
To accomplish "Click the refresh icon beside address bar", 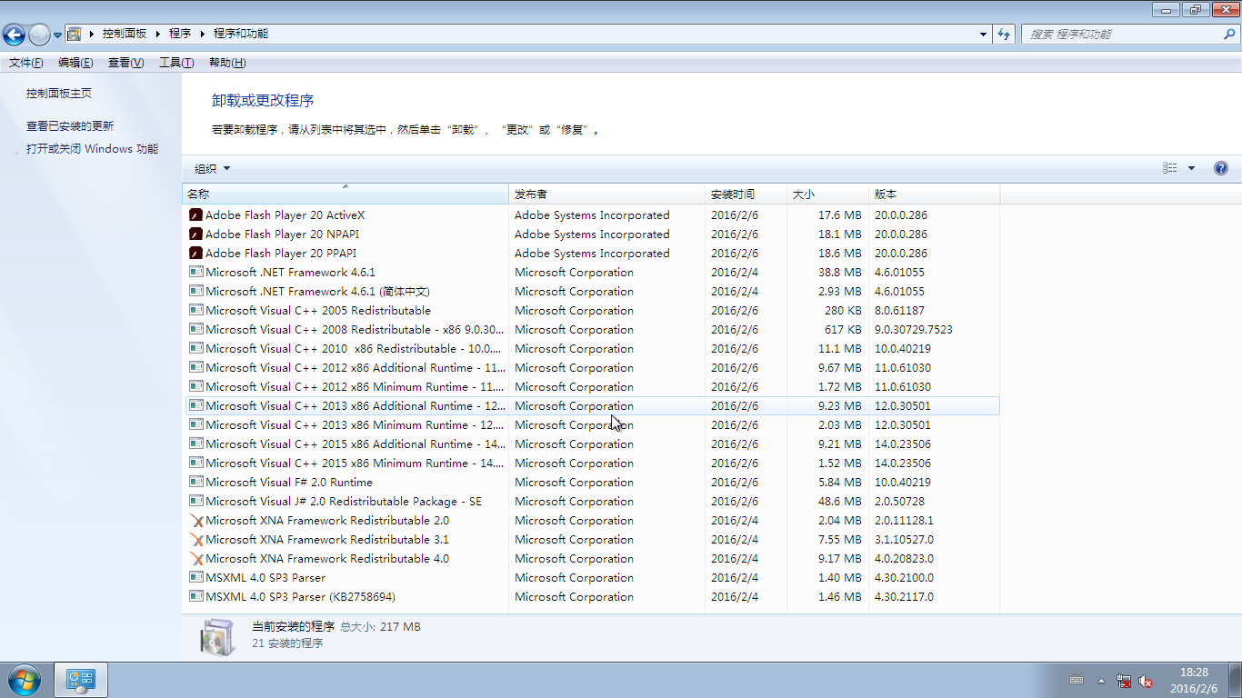I will (x=1004, y=35).
